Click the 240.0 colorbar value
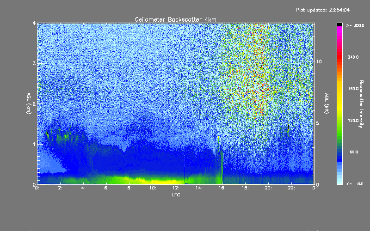370x231 pixels. [353, 57]
